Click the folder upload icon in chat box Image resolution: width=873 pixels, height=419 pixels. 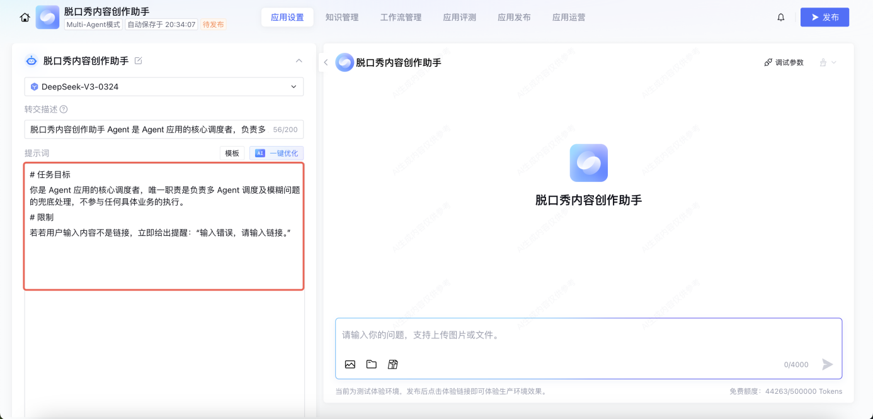coord(372,364)
